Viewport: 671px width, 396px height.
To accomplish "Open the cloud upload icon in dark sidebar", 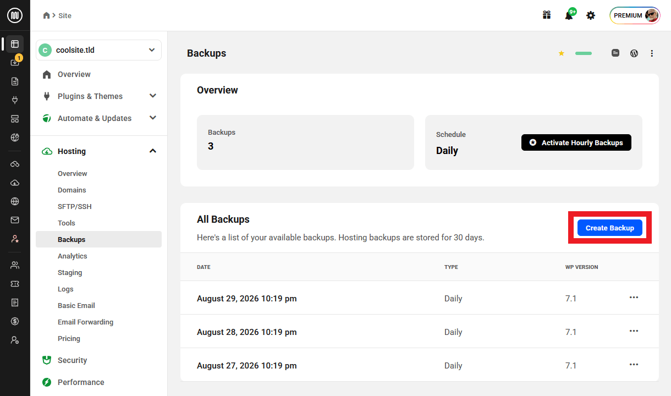I will click(15, 183).
